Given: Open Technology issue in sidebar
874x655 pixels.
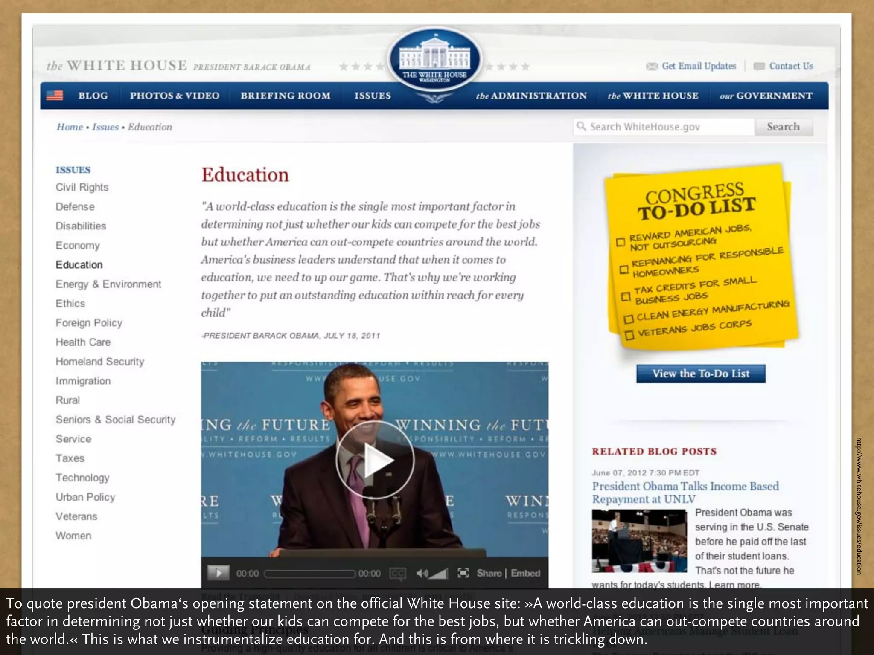Looking at the screenshot, I should 82,478.
